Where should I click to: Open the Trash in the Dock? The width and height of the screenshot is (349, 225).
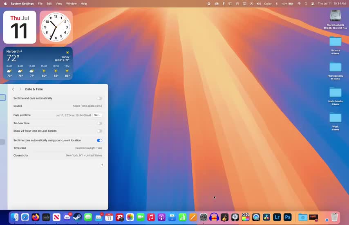(334, 217)
